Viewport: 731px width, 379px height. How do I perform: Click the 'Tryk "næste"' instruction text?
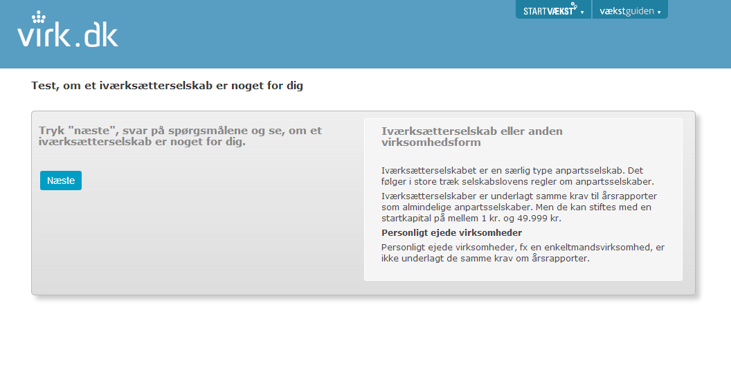click(x=180, y=136)
